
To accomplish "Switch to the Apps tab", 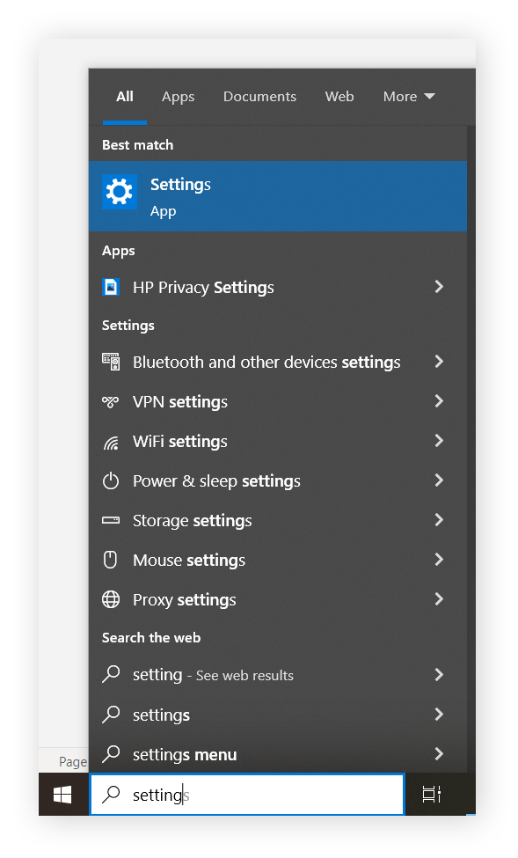I will click(x=178, y=97).
